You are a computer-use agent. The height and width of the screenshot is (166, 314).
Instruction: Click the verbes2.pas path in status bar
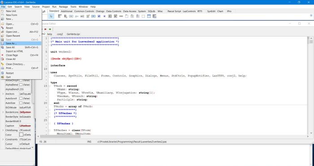click(x=132, y=142)
